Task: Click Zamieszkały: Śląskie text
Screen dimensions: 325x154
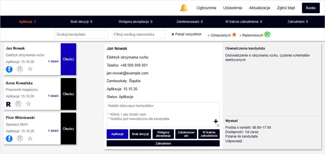Action: 123,81
